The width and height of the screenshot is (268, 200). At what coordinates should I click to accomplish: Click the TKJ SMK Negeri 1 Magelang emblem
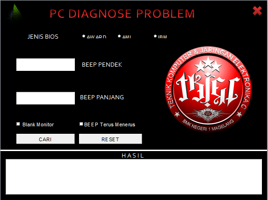pos(208,89)
